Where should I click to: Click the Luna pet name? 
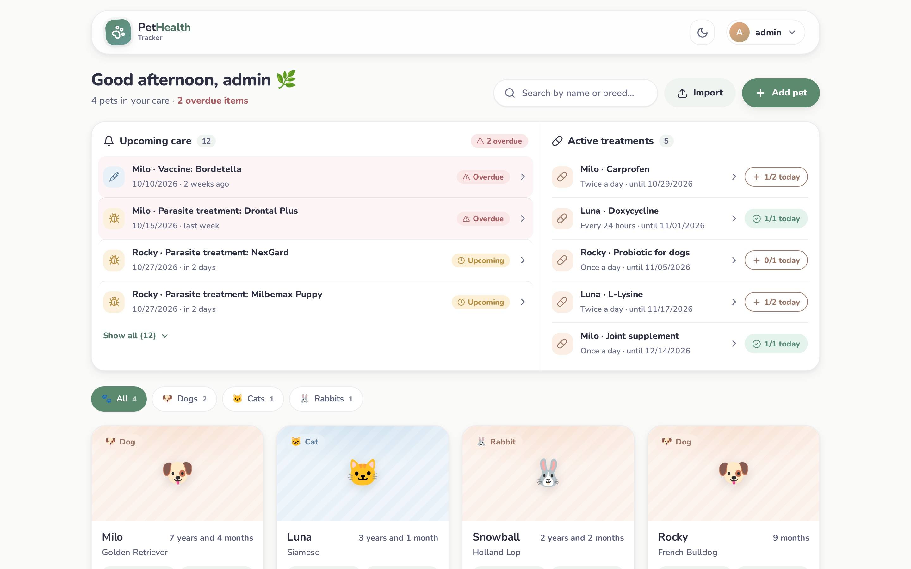point(299,537)
